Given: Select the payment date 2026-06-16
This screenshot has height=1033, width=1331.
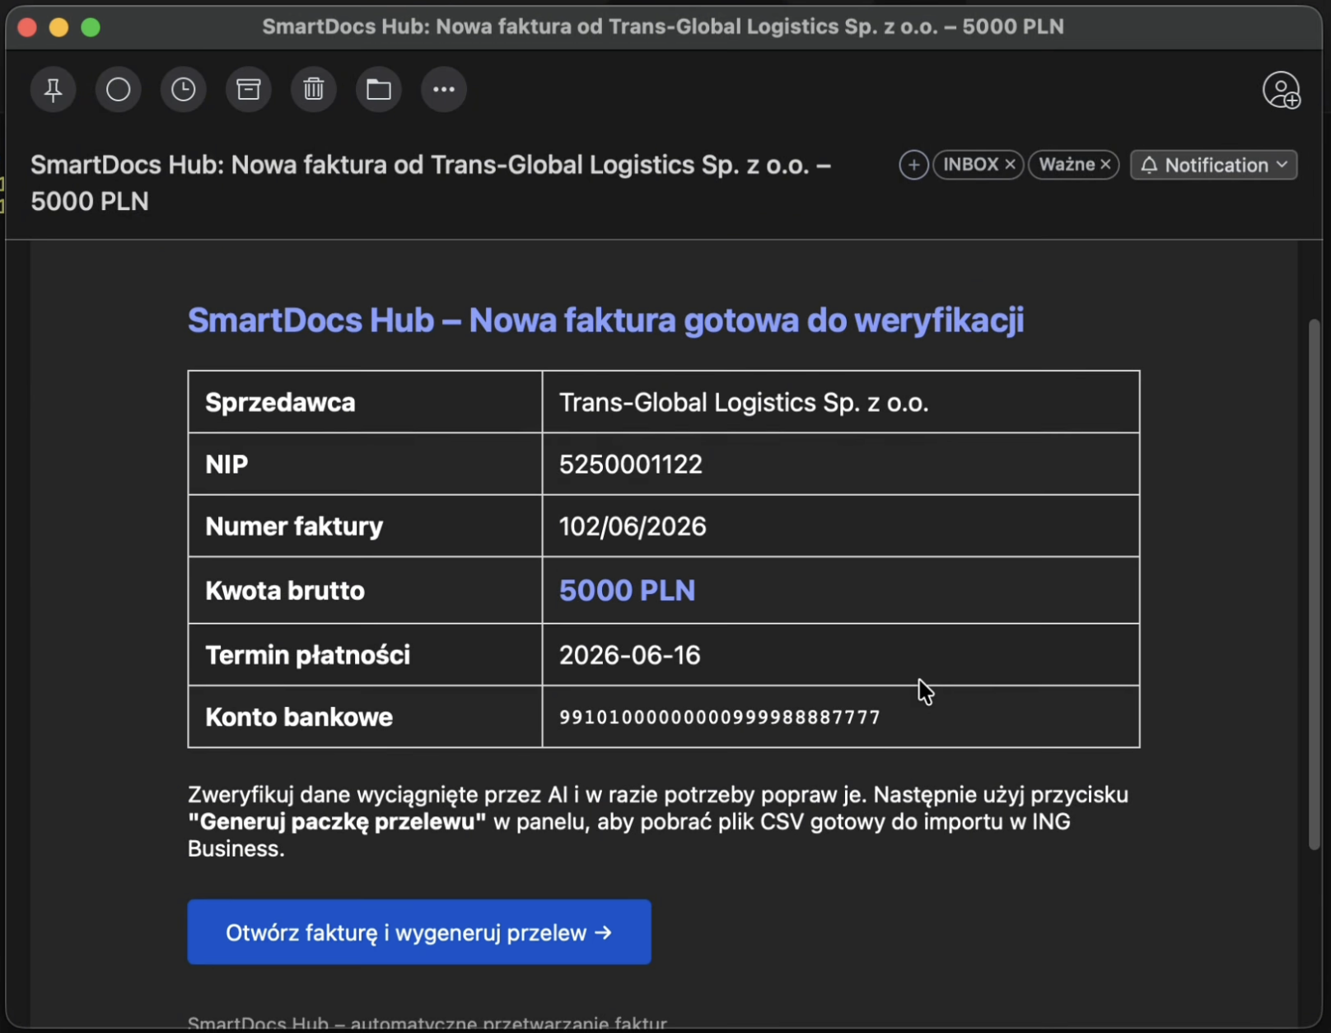Looking at the screenshot, I should 630,655.
